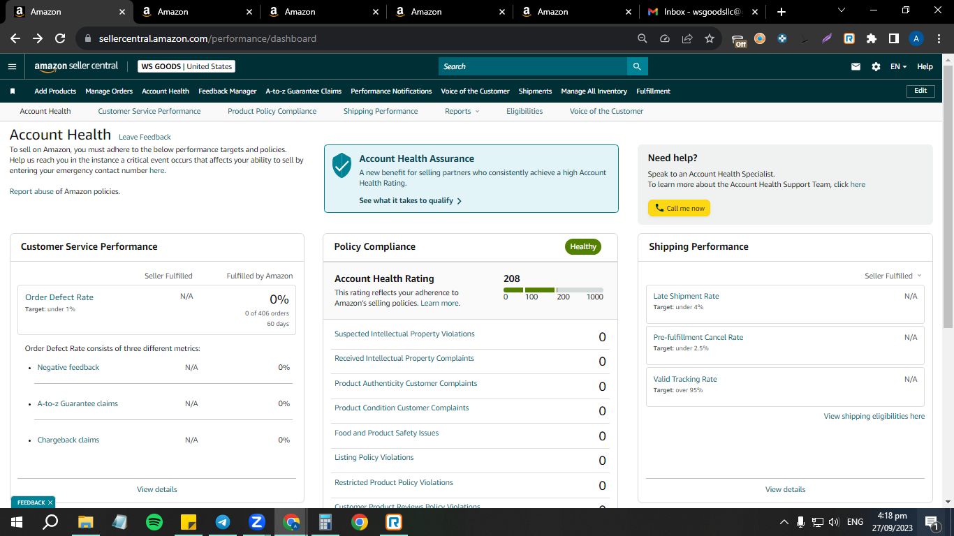Open Telegram from the taskbar
The height and width of the screenshot is (536, 954).
pos(223,521)
